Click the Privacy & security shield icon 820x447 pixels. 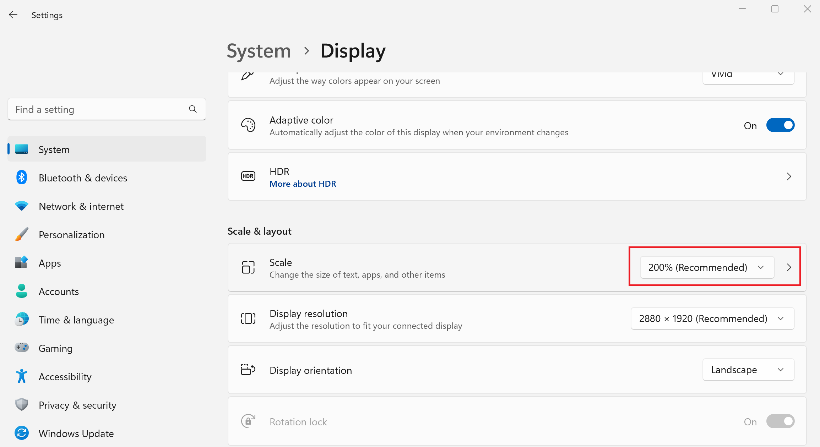coord(22,404)
